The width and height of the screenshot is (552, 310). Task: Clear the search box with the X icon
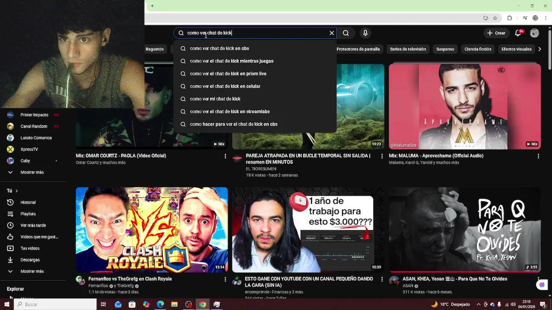click(x=332, y=33)
